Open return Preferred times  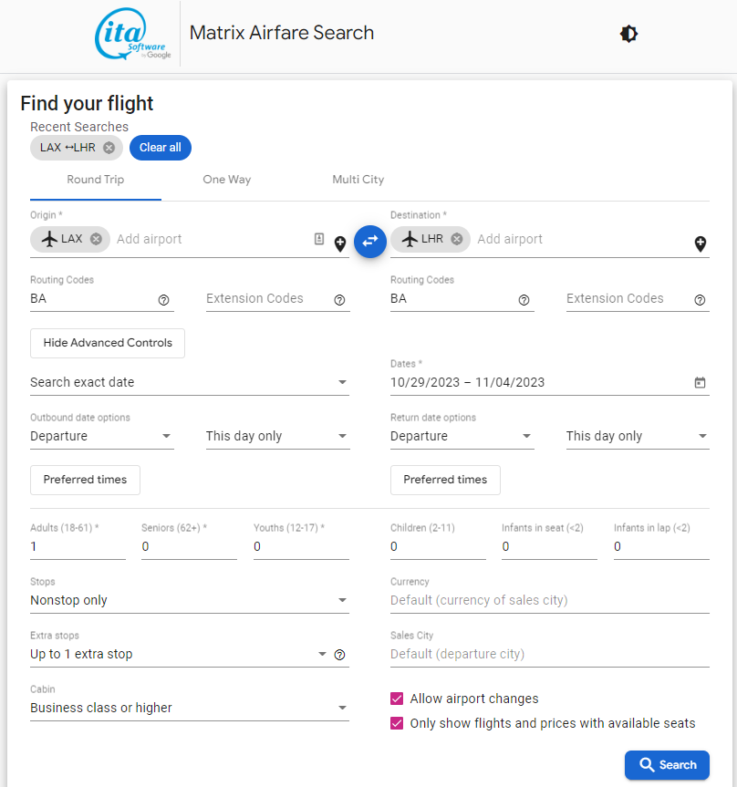click(445, 480)
